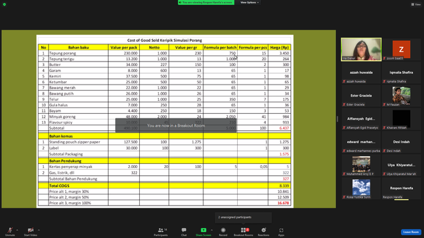Start recording with Record button
This screenshot has width=424, height=238.
[223, 231]
